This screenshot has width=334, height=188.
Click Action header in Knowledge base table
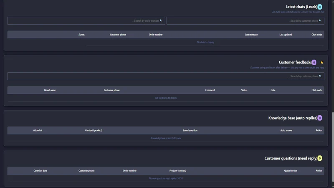click(x=319, y=130)
